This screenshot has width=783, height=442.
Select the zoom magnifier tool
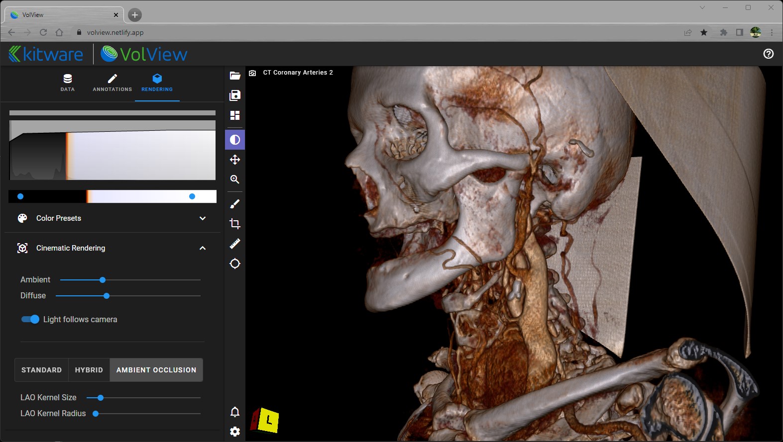[x=235, y=179]
